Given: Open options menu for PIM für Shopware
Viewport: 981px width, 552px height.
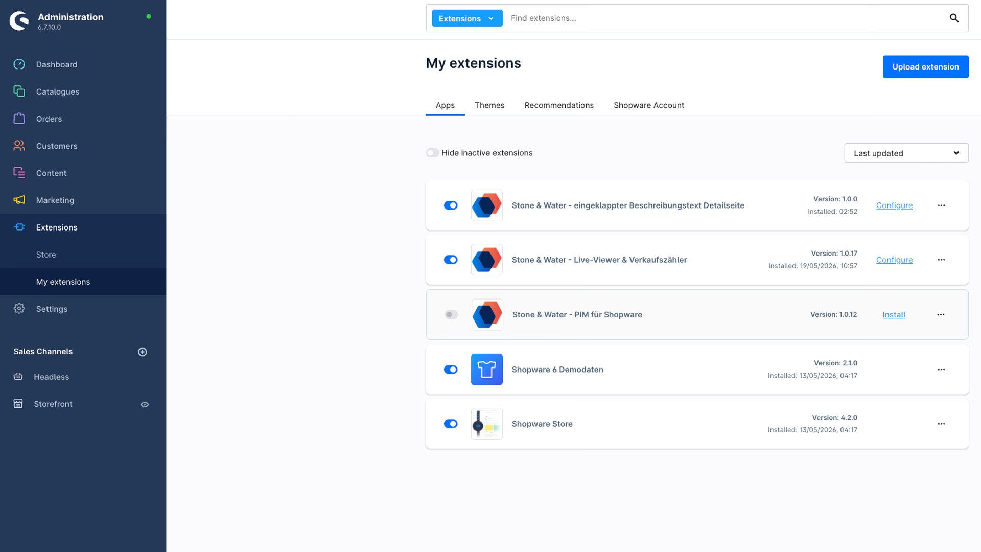Looking at the screenshot, I should point(941,314).
